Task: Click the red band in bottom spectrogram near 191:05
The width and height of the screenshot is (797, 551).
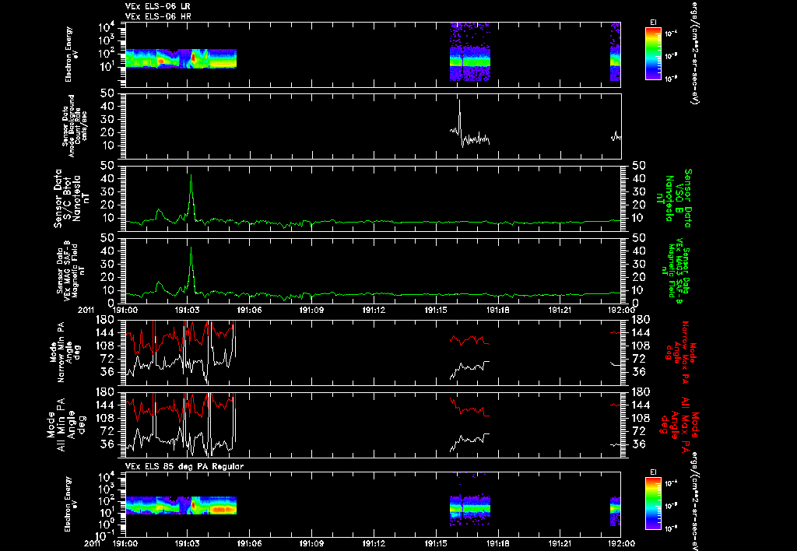Action: point(223,509)
